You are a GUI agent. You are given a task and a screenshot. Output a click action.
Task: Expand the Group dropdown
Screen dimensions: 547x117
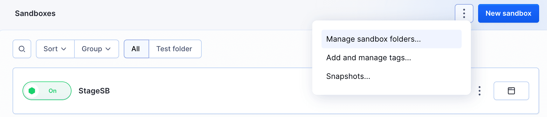[96, 49]
